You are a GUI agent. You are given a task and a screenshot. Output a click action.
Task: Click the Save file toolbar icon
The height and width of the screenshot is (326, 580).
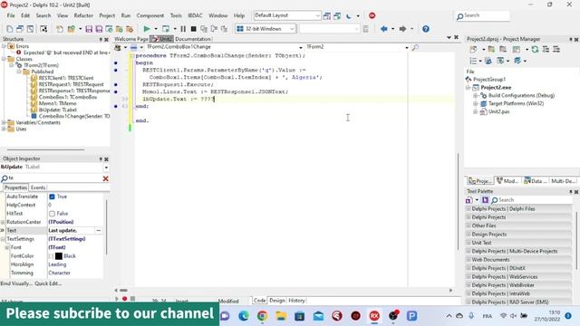pyautogui.click(x=89, y=29)
